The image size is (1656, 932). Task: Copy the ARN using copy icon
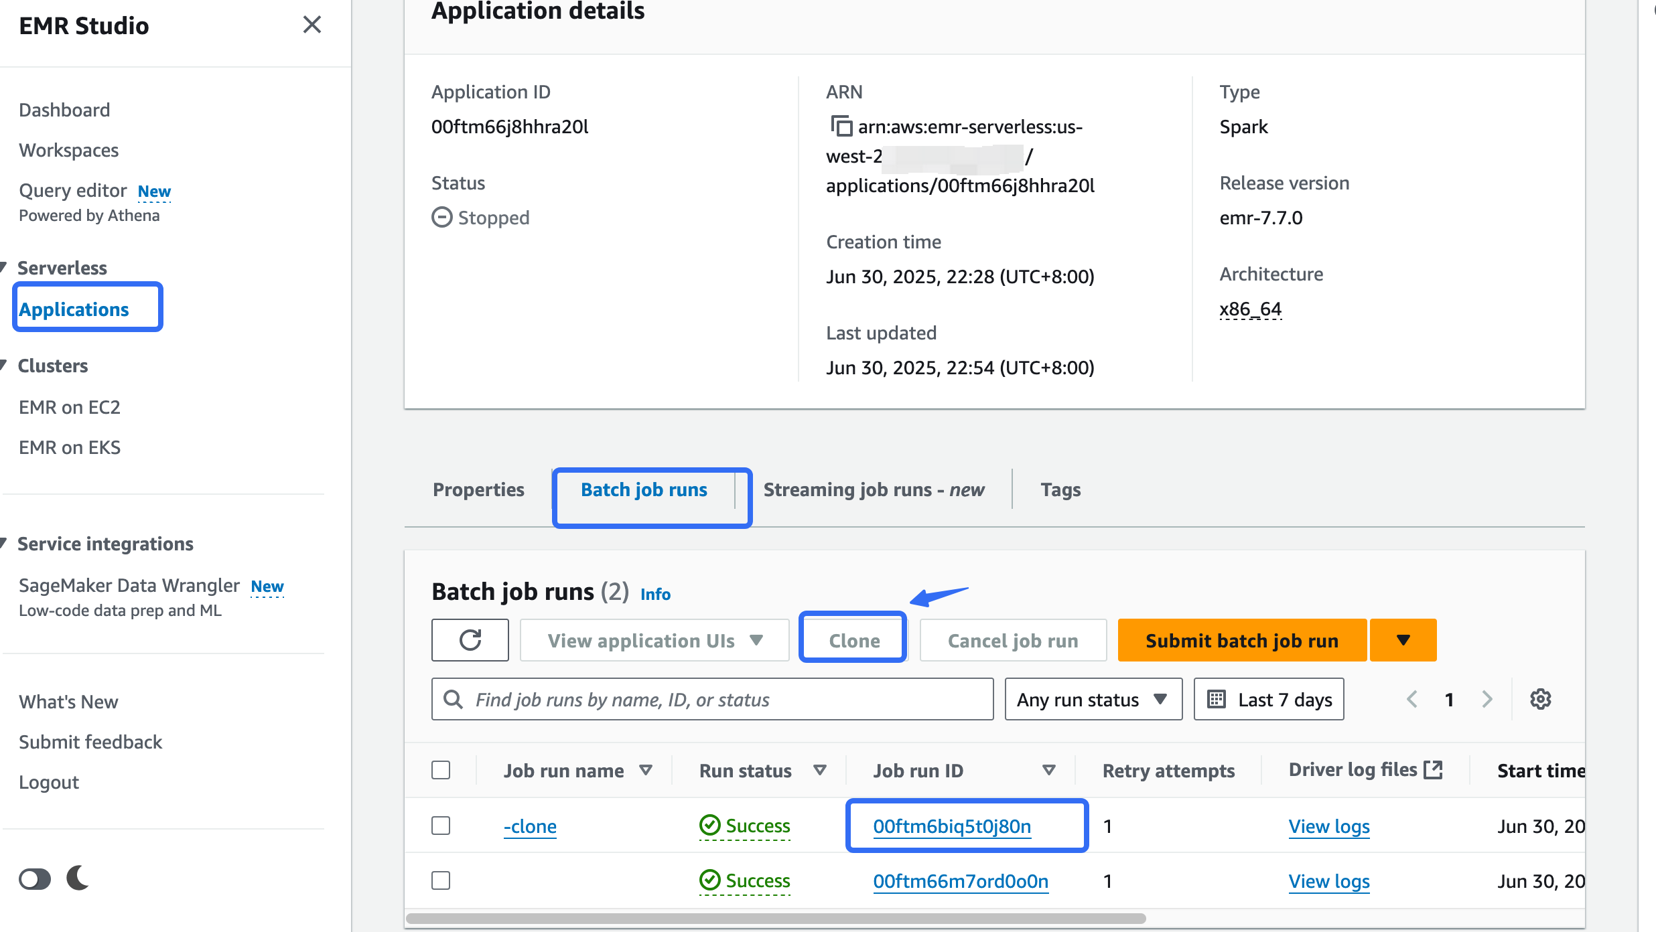841,126
